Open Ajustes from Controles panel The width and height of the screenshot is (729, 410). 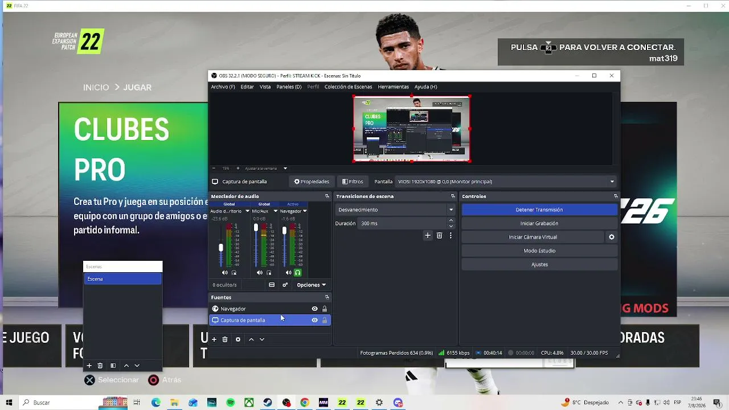pyautogui.click(x=539, y=264)
